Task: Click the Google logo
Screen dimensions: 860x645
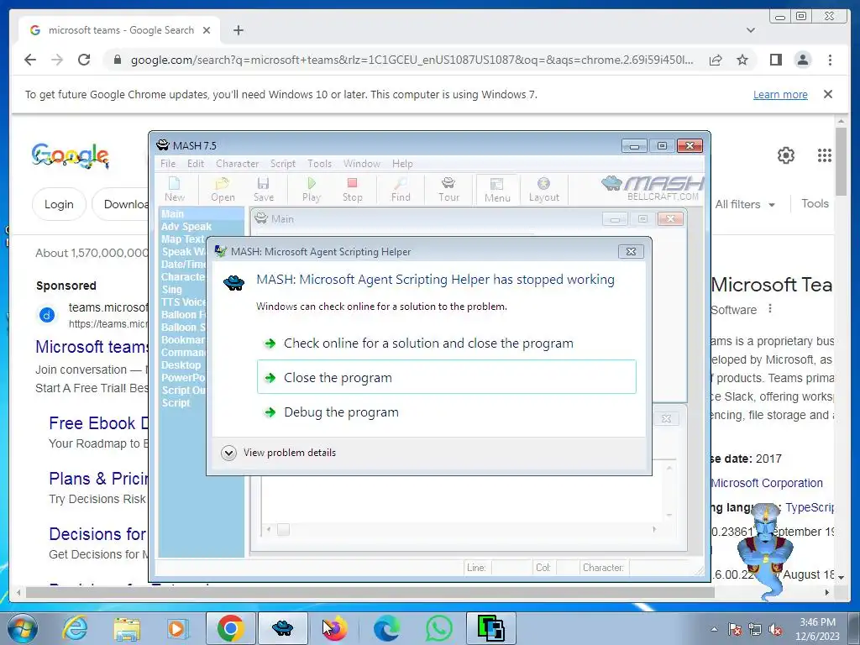Action: [x=71, y=155]
